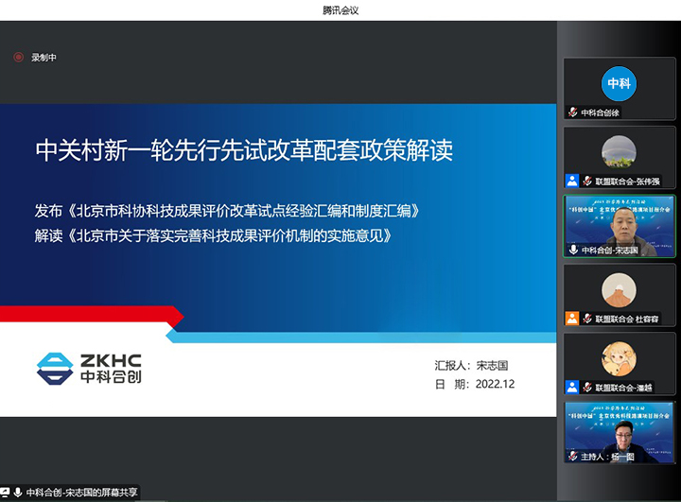Click muted mic icon beside 中科合创徐
This screenshot has width=681, height=502.
coord(573,113)
